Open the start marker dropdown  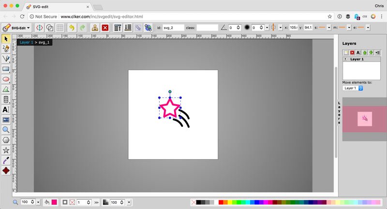coord(329,28)
